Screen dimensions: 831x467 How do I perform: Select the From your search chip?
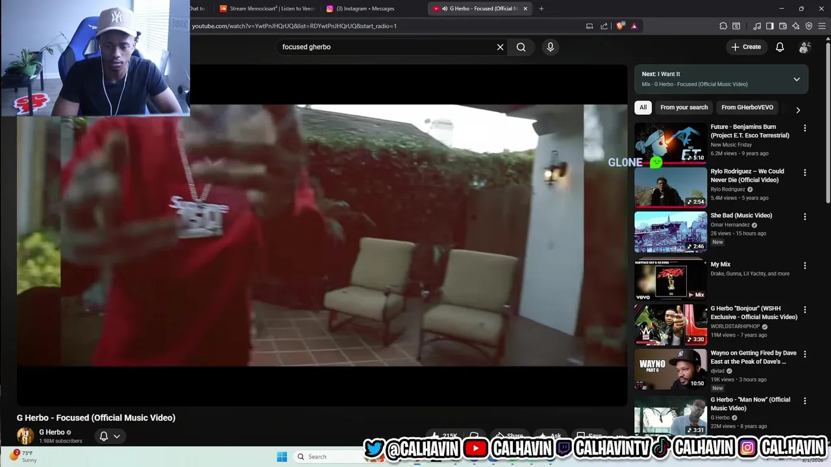click(x=684, y=108)
